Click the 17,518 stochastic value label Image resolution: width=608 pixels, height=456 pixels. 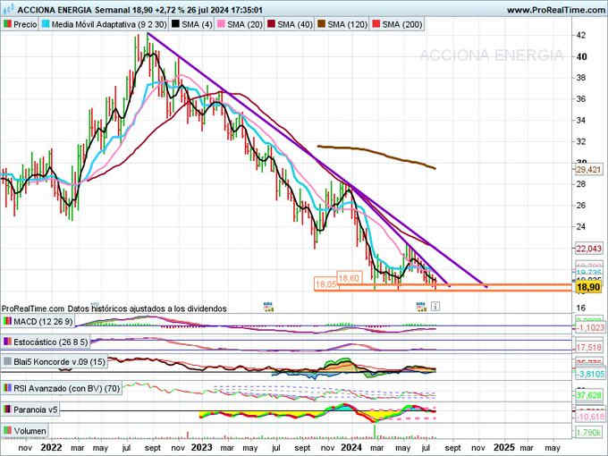(x=588, y=348)
